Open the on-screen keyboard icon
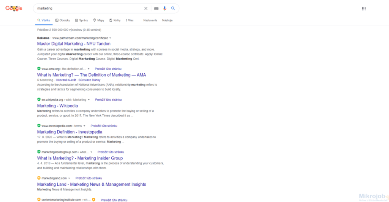Viewport: 389px width, 202px height. (x=156, y=8)
